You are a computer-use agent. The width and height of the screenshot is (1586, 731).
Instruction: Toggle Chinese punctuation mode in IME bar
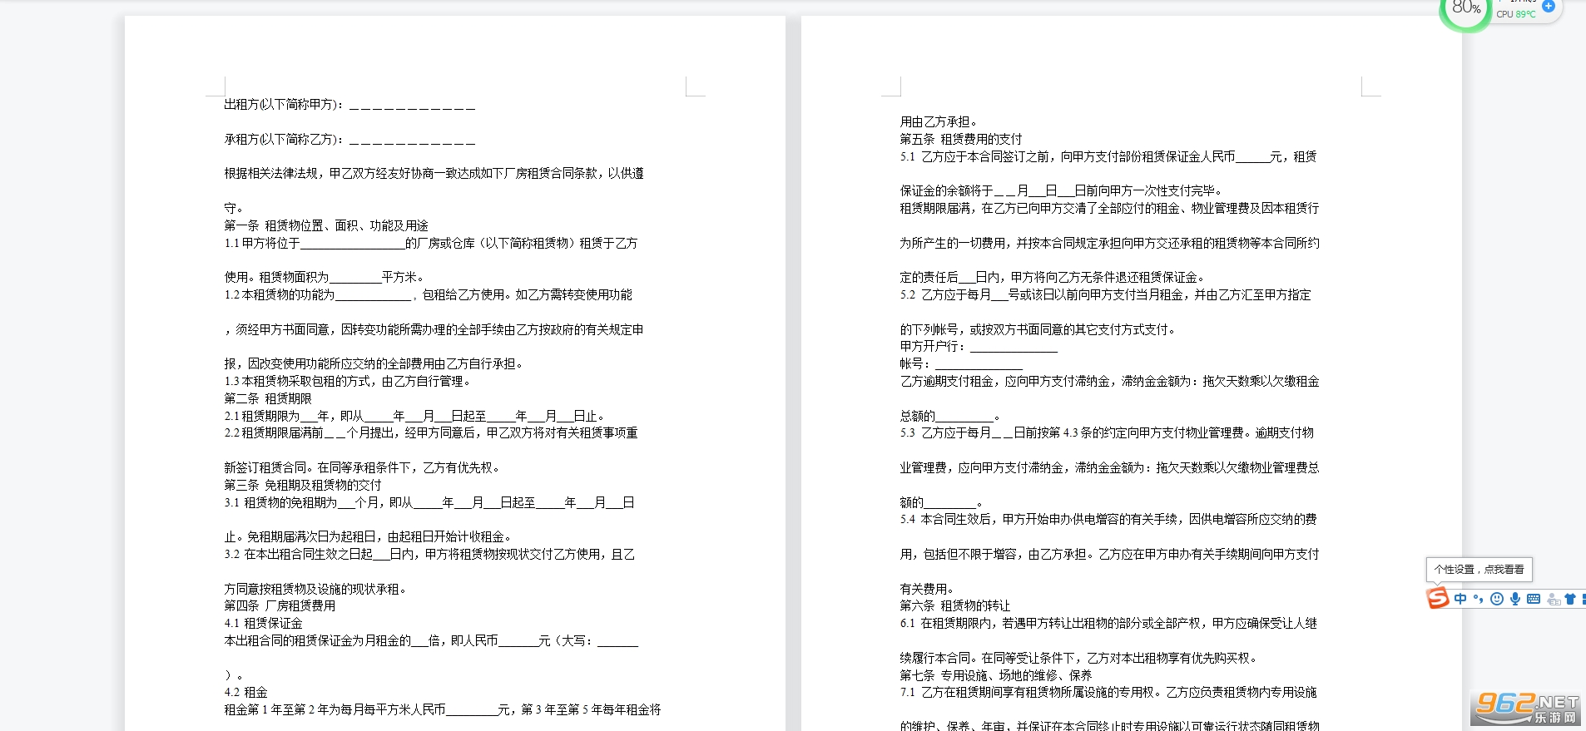coord(1479,599)
